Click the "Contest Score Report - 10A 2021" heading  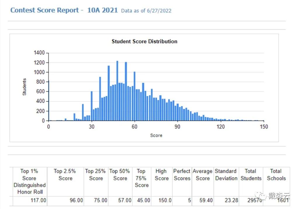coord(64,10)
